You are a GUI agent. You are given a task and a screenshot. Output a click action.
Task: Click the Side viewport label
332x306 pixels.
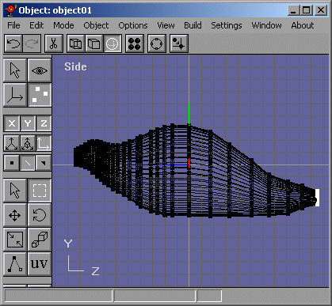[x=75, y=66]
